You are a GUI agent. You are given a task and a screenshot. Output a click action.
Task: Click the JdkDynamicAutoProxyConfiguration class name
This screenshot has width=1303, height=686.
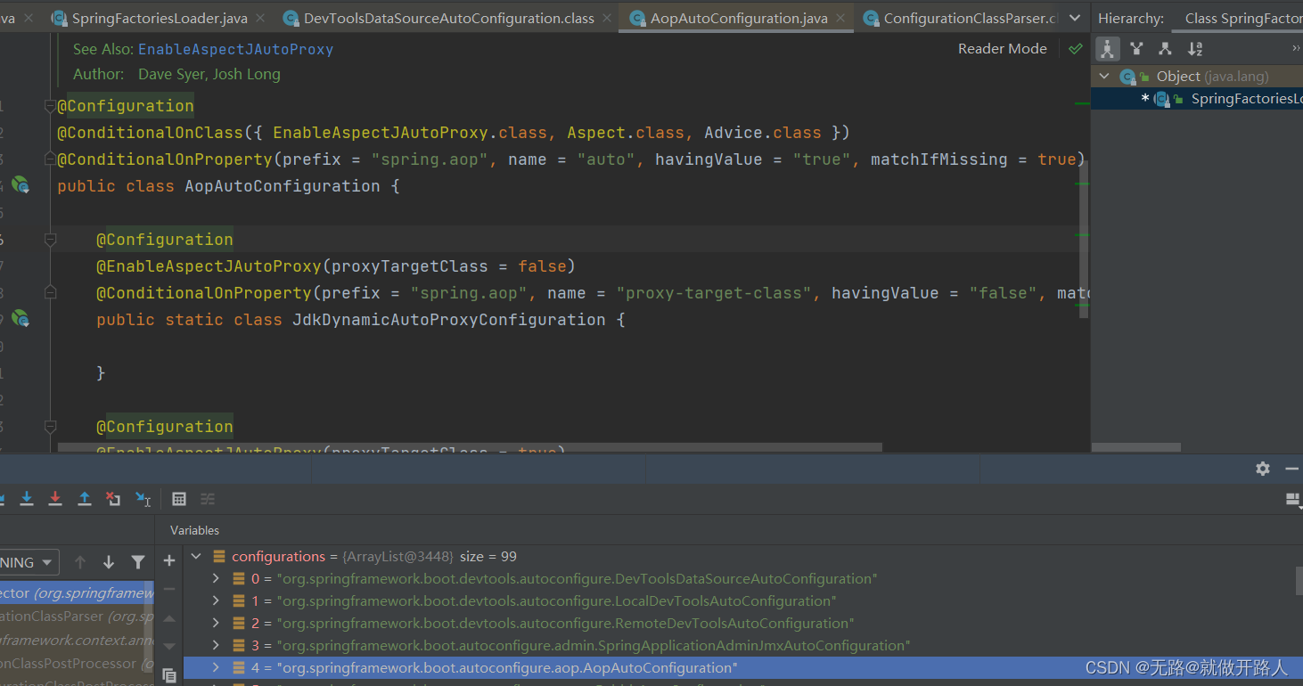[449, 320]
